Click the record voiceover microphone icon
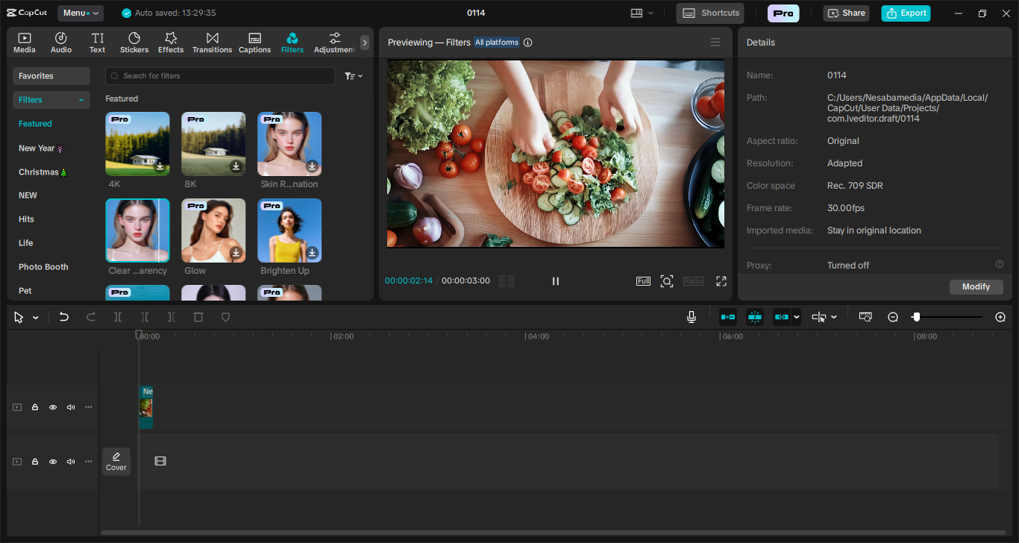Viewport: 1019px width, 543px height. (692, 317)
